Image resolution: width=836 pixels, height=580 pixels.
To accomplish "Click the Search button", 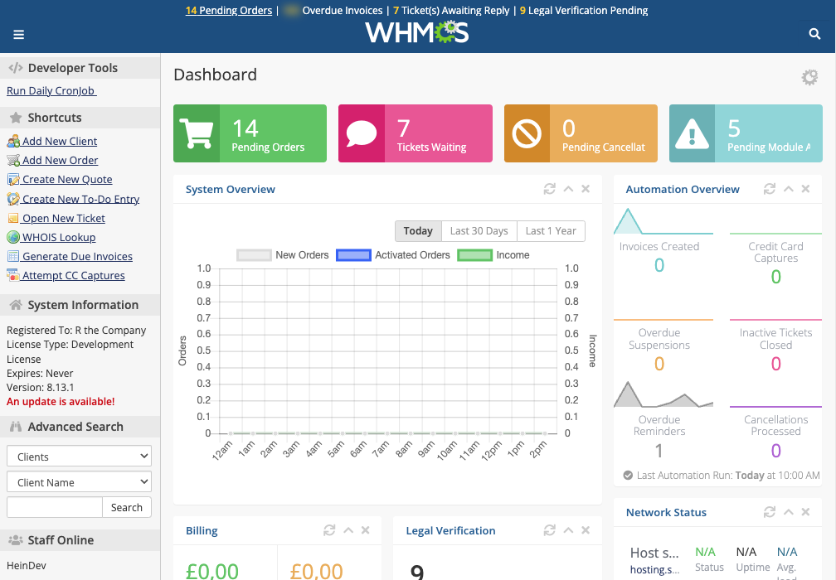I will tap(126, 507).
